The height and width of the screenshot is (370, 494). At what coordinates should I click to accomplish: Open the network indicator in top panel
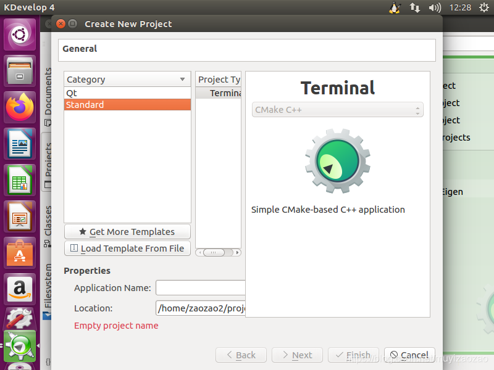(414, 7)
